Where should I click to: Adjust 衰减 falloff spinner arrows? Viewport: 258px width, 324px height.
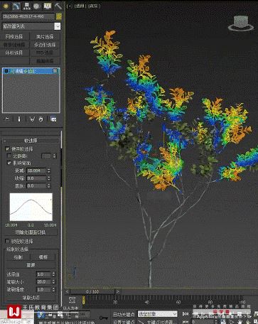48,171
